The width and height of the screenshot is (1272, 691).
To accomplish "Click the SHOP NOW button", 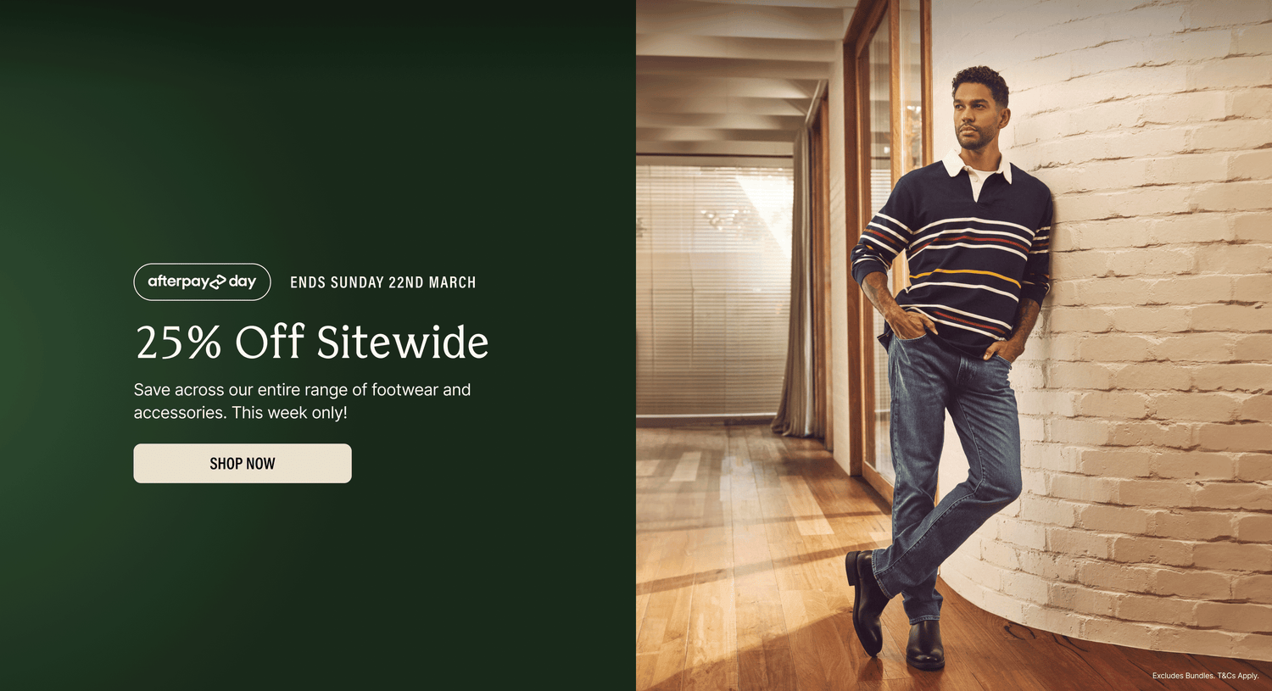I will [x=243, y=463].
